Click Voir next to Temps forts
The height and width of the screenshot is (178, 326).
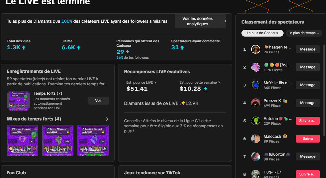(x=98, y=101)
